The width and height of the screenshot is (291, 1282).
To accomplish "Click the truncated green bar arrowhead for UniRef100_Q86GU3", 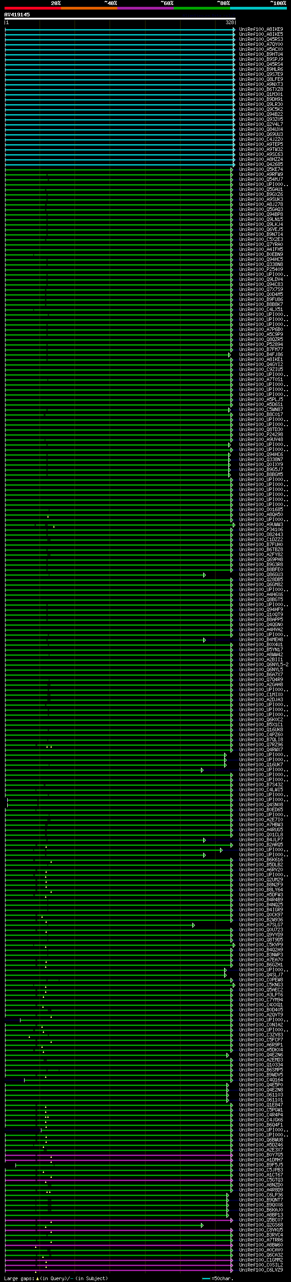I will coord(204,575).
